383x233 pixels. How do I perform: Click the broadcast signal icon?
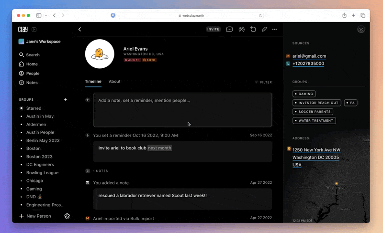coord(242,30)
